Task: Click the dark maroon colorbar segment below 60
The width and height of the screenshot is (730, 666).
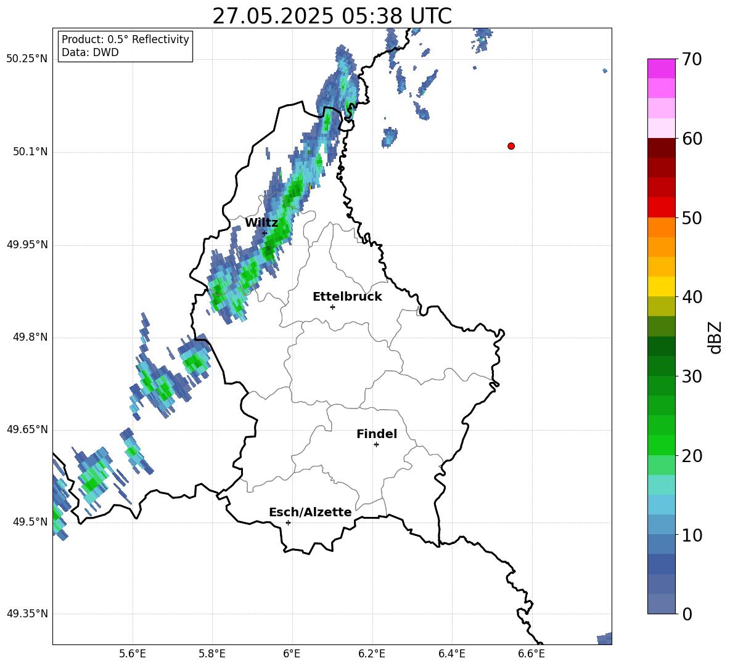Action: (661, 148)
